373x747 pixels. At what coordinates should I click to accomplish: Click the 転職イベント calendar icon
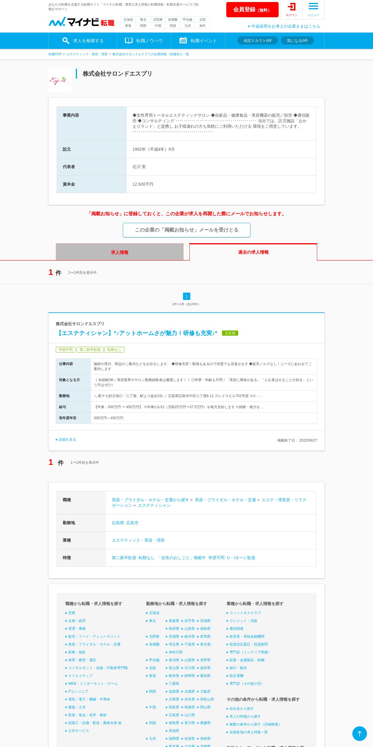tap(183, 40)
